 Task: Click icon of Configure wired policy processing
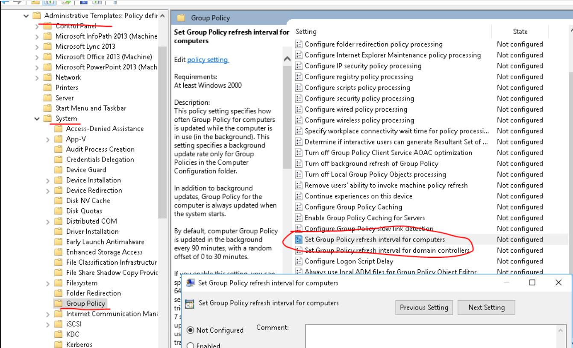[299, 109]
